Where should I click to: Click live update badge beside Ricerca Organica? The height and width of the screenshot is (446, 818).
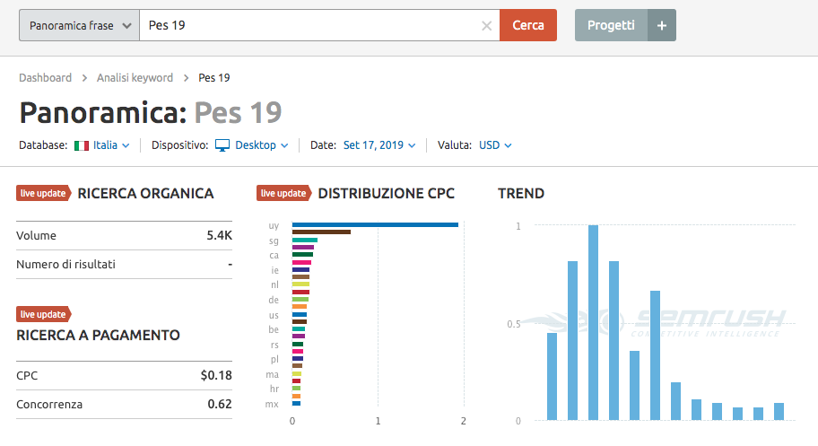click(x=43, y=193)
